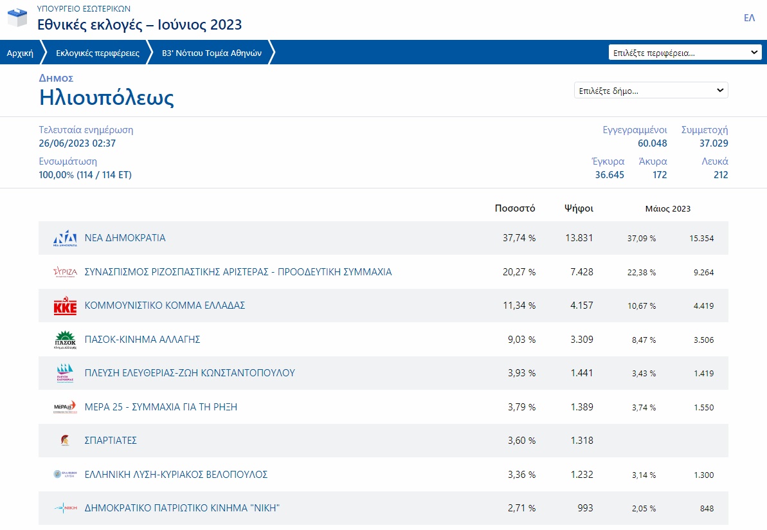This screenshot has height=530, width=767.
Task: Click the ΣΥΡΙΖΑ party logo
Action: coord(65,272)
